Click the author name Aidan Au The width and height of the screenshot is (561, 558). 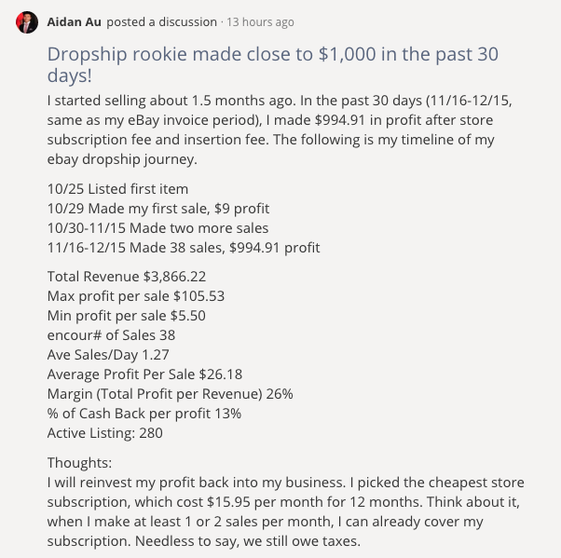coord(74,22)
